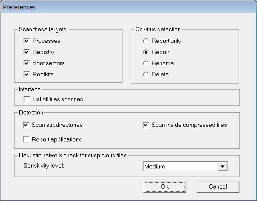Pick the Delete radio option
Viewport: 257px width, 201px height.
pos(146,75)
